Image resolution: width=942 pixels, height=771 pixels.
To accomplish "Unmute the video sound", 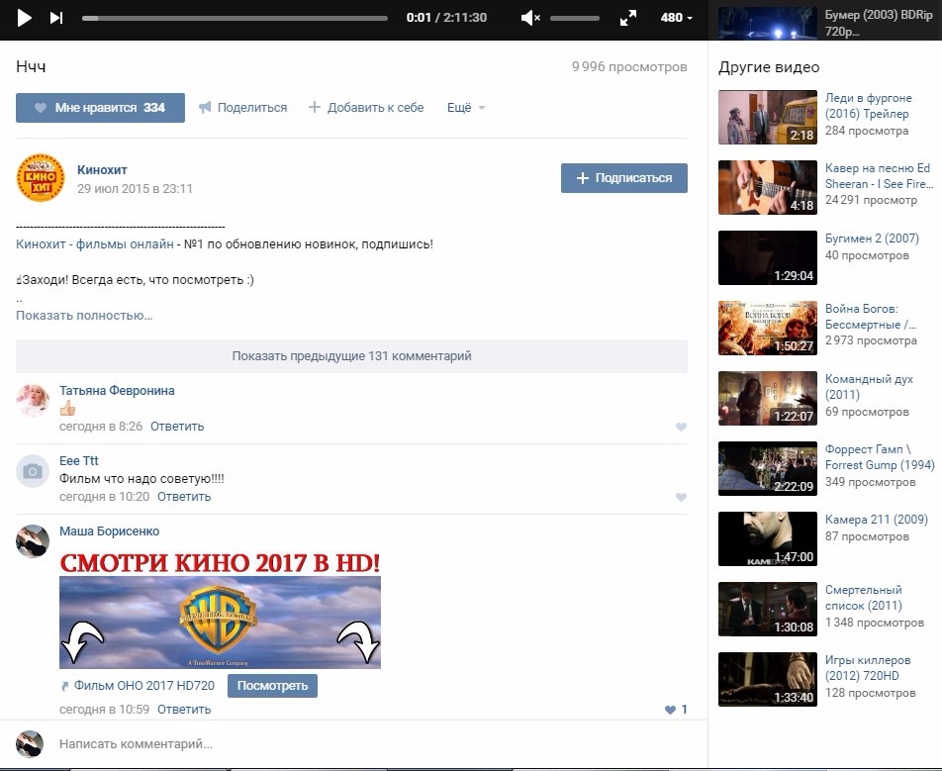I will pos(531,18).
